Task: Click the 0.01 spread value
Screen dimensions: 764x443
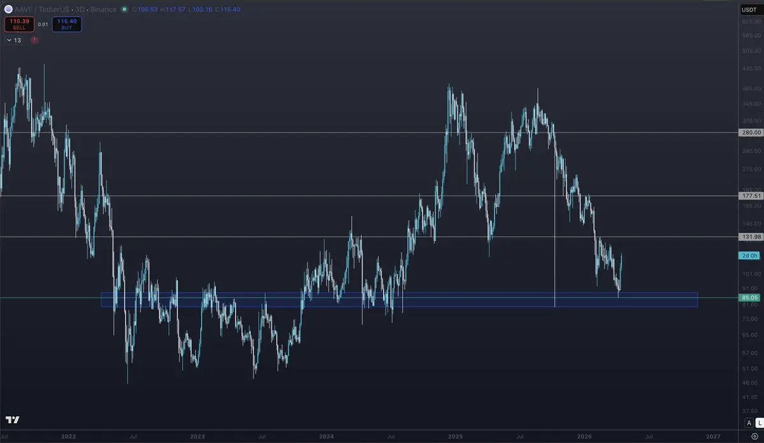Action: (x=43, y=24)
